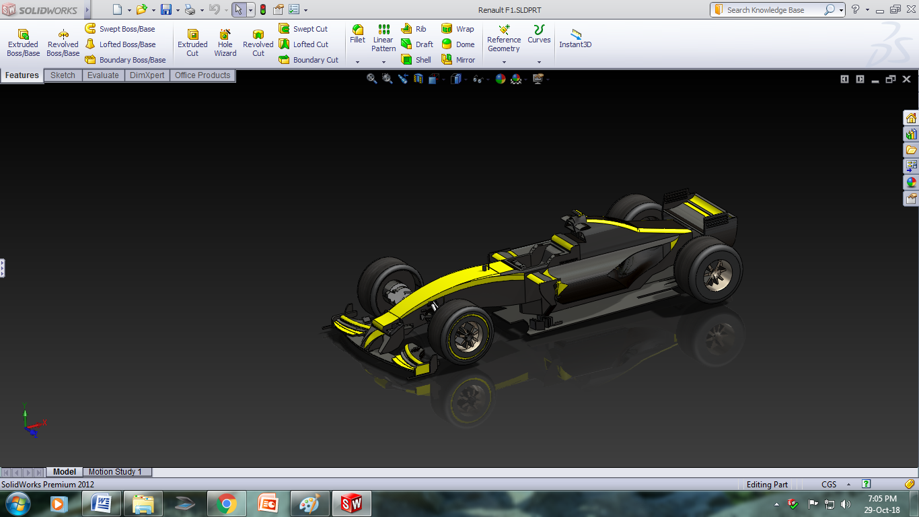The width and height of the screenshot is (919, 517).
Task: Switch to the Sketch tab
Action: (x=63, y=75)
